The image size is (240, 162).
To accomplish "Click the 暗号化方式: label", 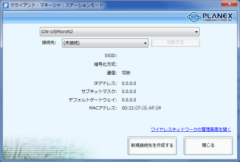I will [105, 64].
